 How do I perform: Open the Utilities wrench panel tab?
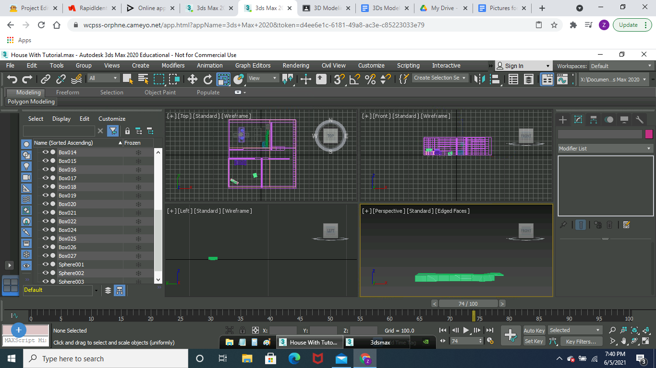[640, 120]
